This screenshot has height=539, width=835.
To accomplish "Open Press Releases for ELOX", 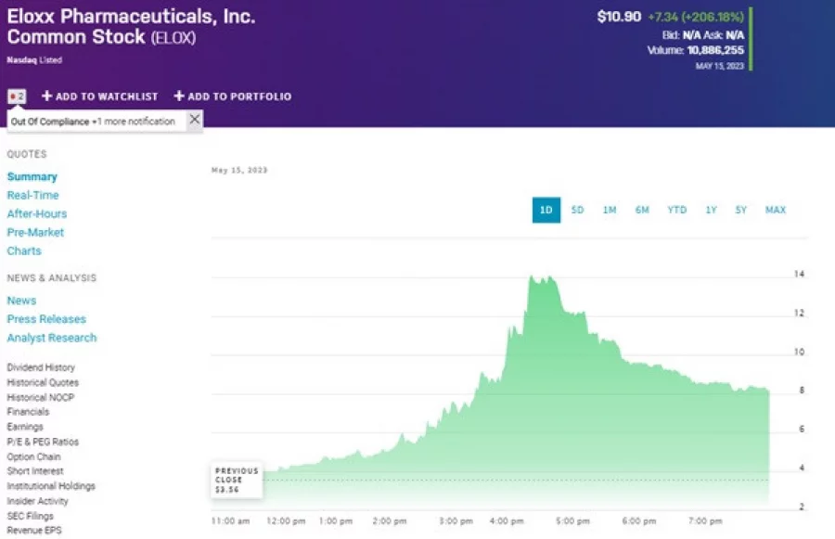I will [x=46, y=318].
